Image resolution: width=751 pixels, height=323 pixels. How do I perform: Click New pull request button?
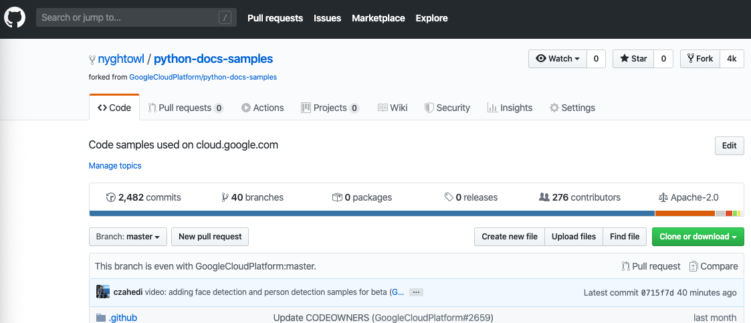(x=210, y=237)
